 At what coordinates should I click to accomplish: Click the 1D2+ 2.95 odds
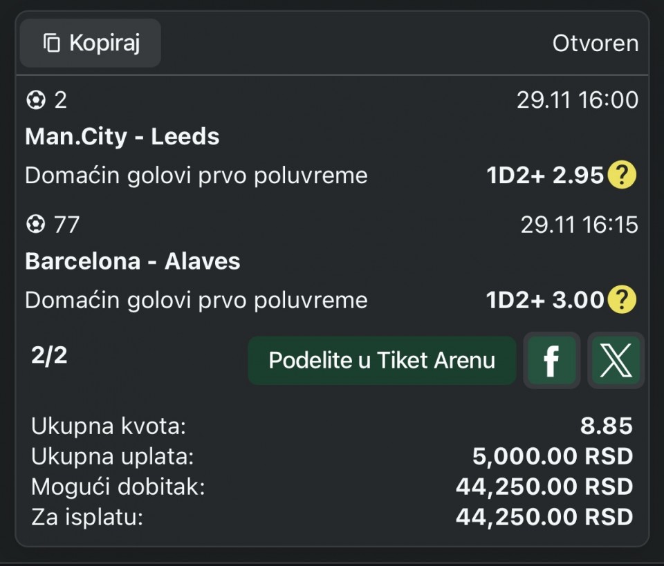[x=546, y=176]
